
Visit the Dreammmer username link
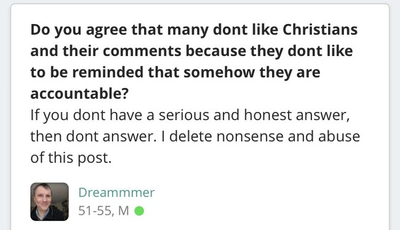click(116, 192)
